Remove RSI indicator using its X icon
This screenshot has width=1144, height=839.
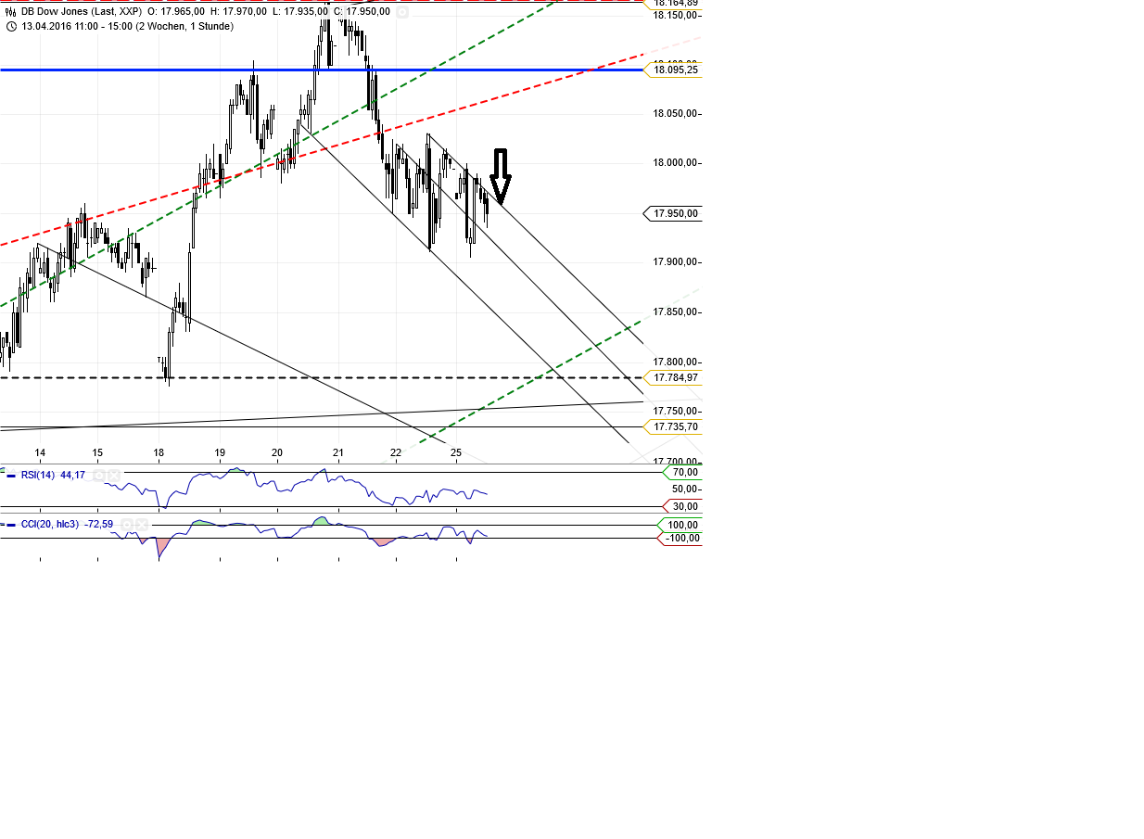coord(114,476)
